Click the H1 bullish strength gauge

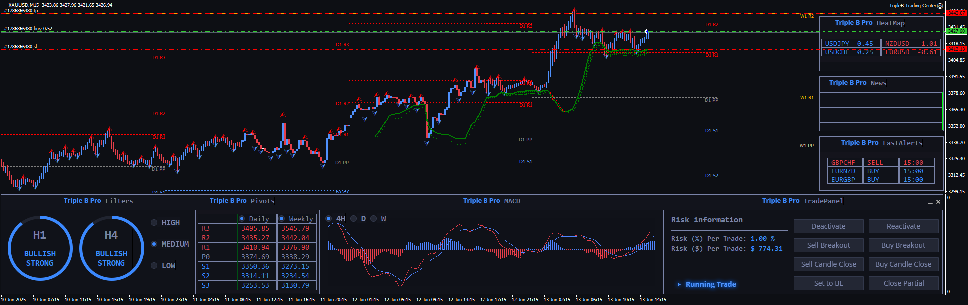point(40,248)
